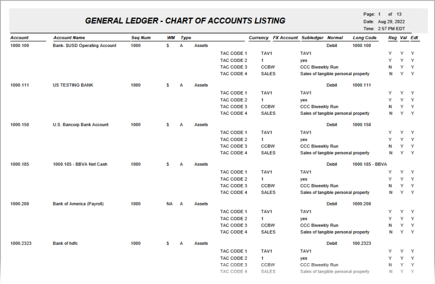435x284 pixels.
Task: Select account number 1000.100
Action: coord(20,46)
